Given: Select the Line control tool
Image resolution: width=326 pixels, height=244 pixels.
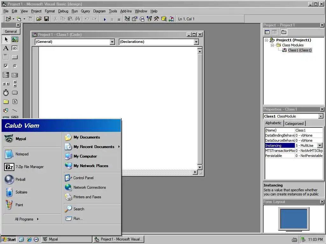Looking at the screenshot, I should pos(15,111).
